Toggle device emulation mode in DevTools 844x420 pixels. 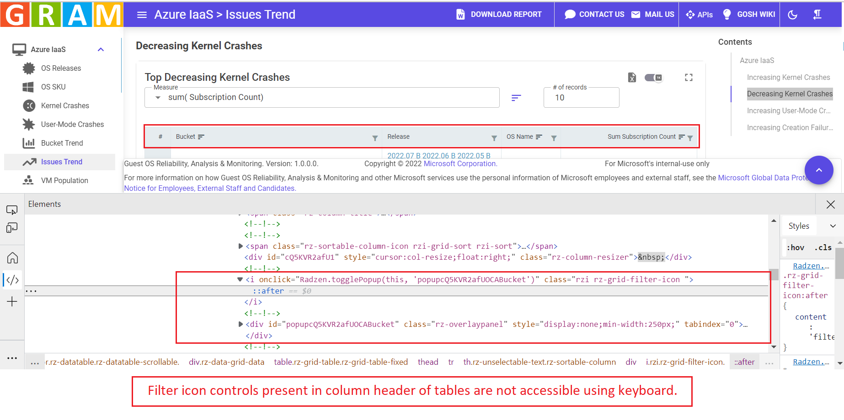[x=12, y=227]
